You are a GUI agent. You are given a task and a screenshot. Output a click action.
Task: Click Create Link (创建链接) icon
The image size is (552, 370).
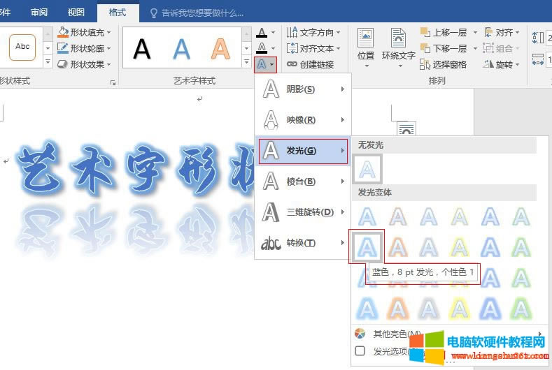click(x=292, y=64)
